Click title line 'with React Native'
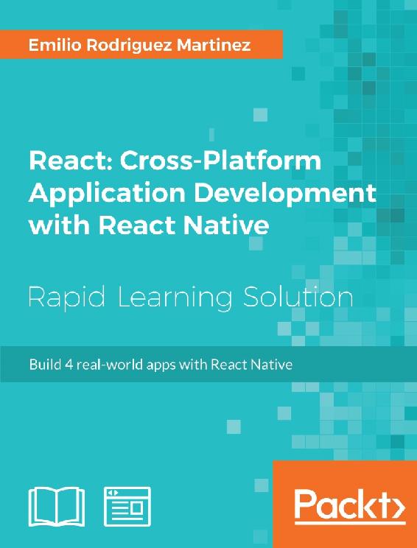Viewport: 417px width, 548px height. click(149, 225)
